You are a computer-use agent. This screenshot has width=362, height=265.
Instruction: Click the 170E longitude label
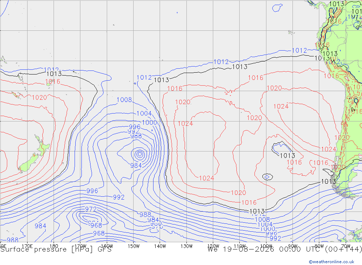27,246
